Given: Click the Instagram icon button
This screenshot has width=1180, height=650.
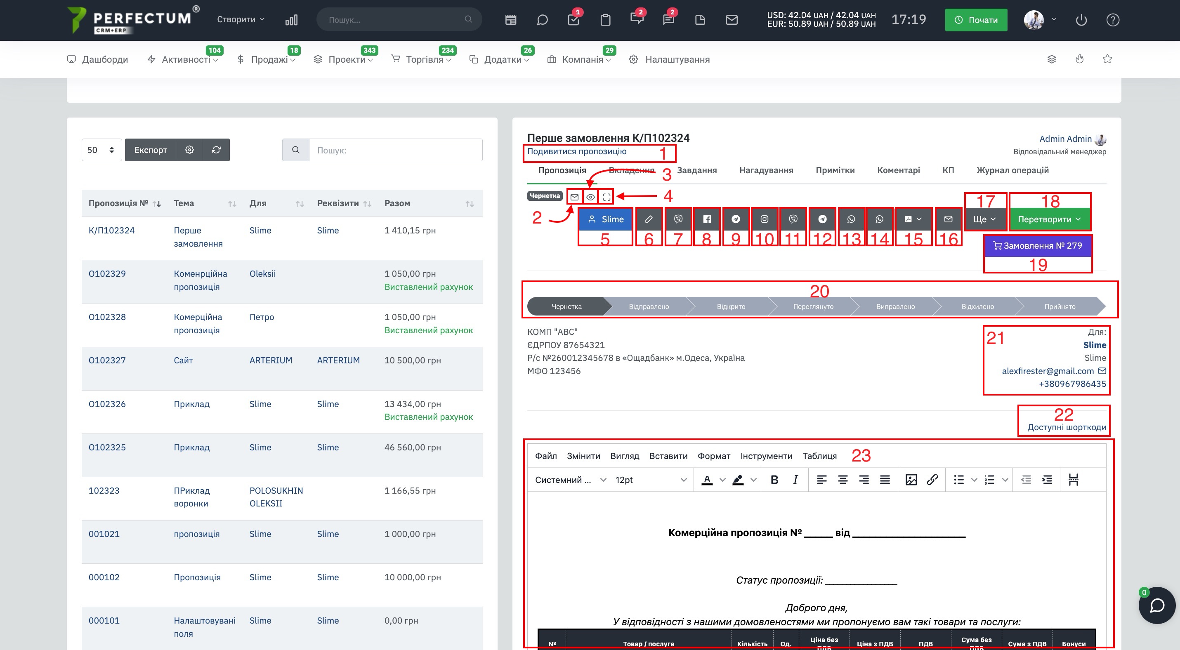Looking at the screenshot, I should click(x=764, y=219).
